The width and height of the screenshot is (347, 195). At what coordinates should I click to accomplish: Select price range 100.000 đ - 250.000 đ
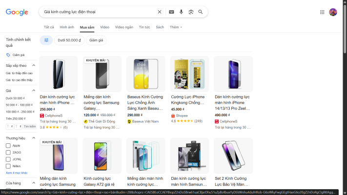pyautogui.click(x=20, y=112)
